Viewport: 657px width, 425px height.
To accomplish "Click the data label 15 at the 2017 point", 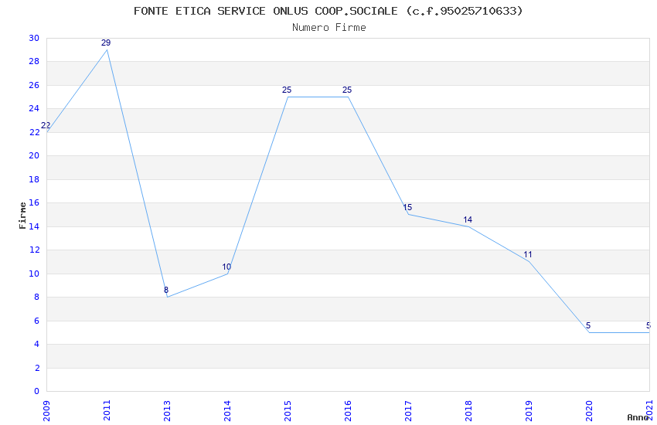I will click(x=407, y=207).
